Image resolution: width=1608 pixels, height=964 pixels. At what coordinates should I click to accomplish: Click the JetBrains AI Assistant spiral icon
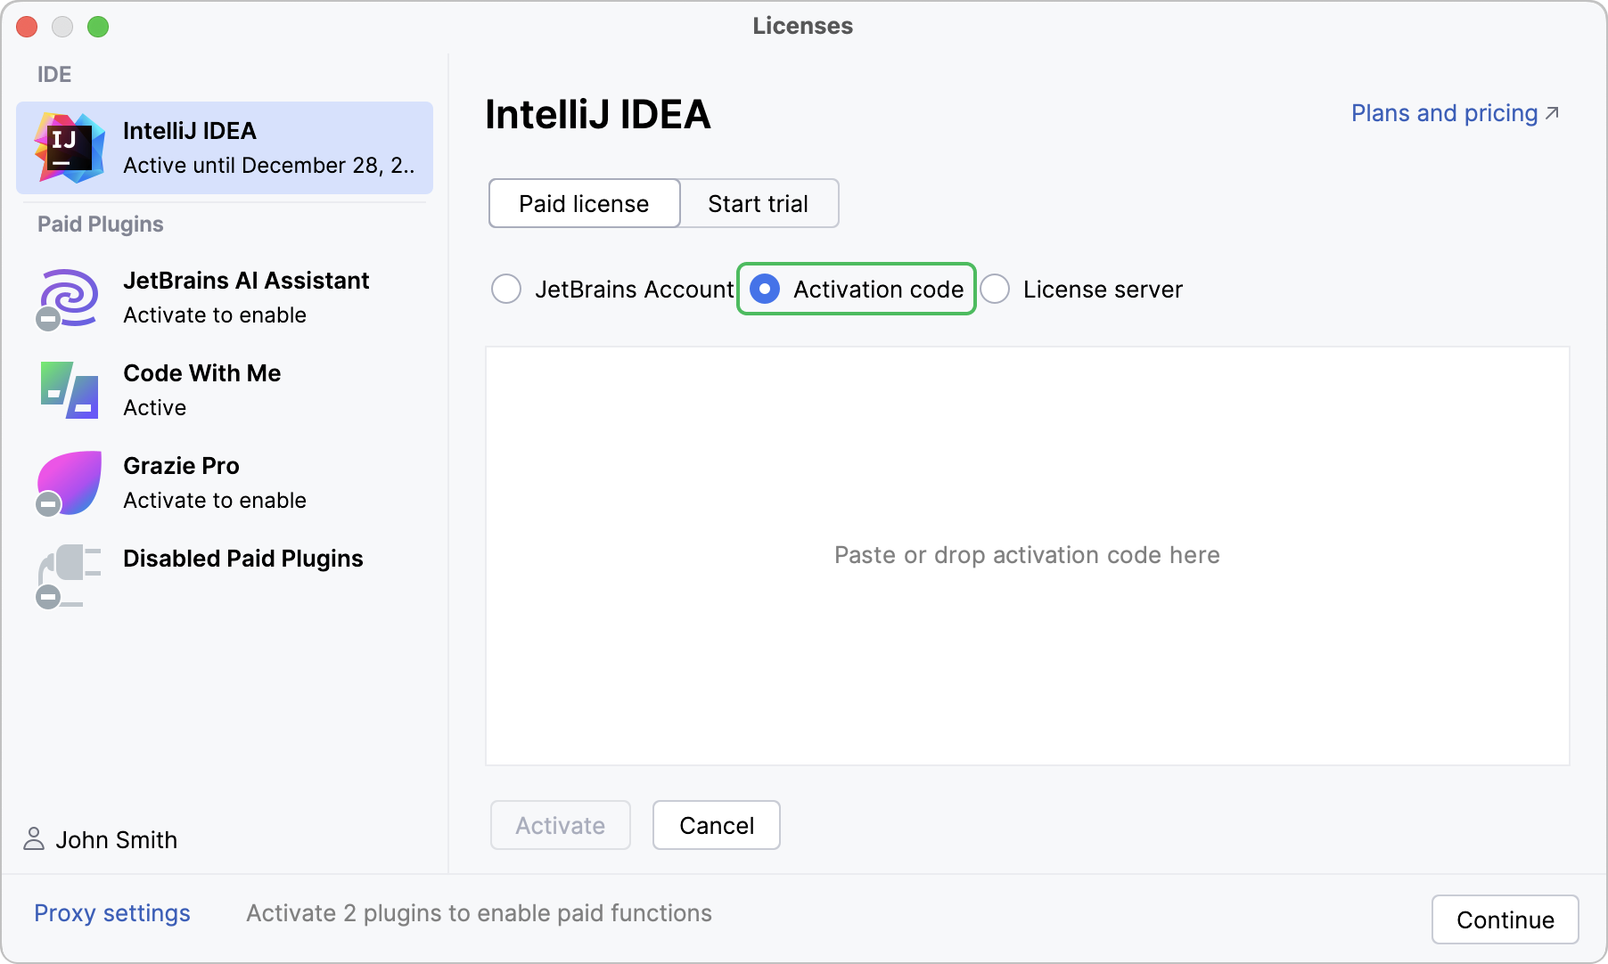coord(68,298)
